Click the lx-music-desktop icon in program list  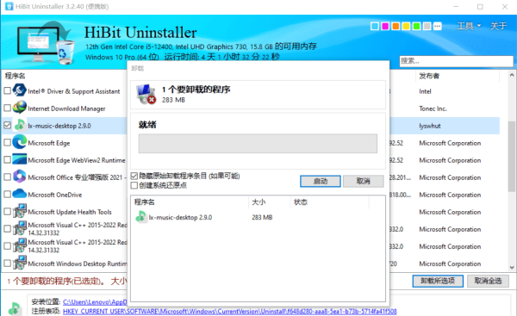(x=20, y=125)
